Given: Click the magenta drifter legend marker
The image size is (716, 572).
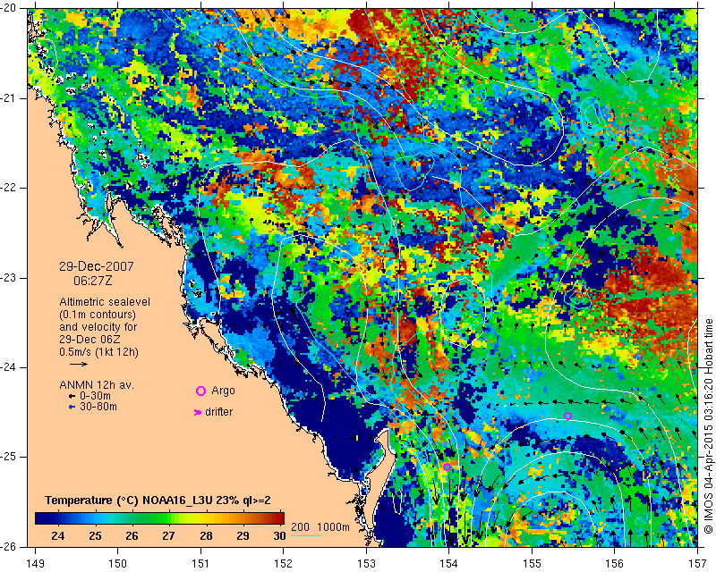Looking at the screenshot, I should (198, 412).
